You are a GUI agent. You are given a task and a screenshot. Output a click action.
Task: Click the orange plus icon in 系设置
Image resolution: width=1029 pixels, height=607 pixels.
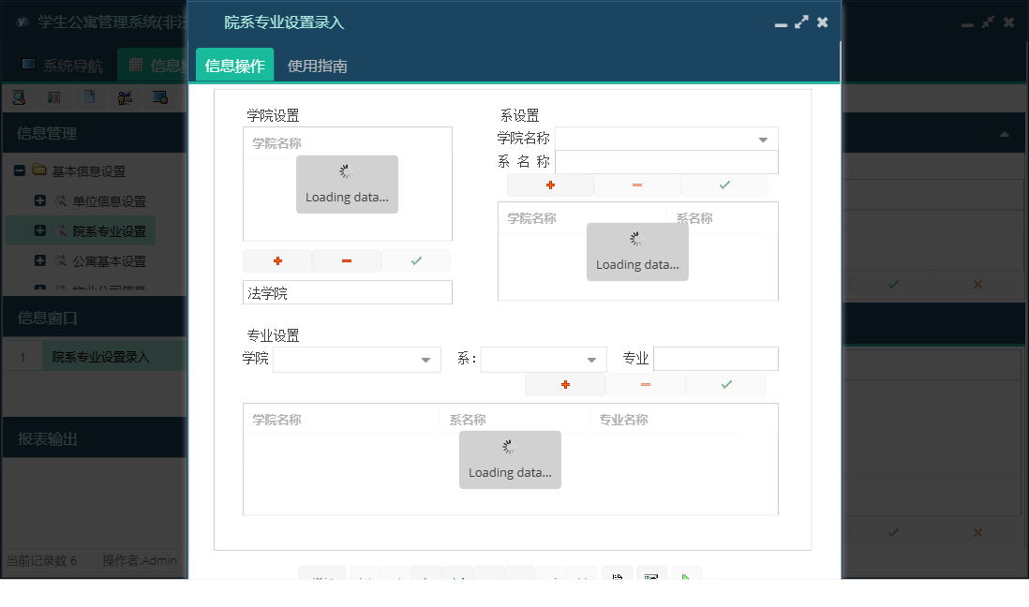(551, 185)
